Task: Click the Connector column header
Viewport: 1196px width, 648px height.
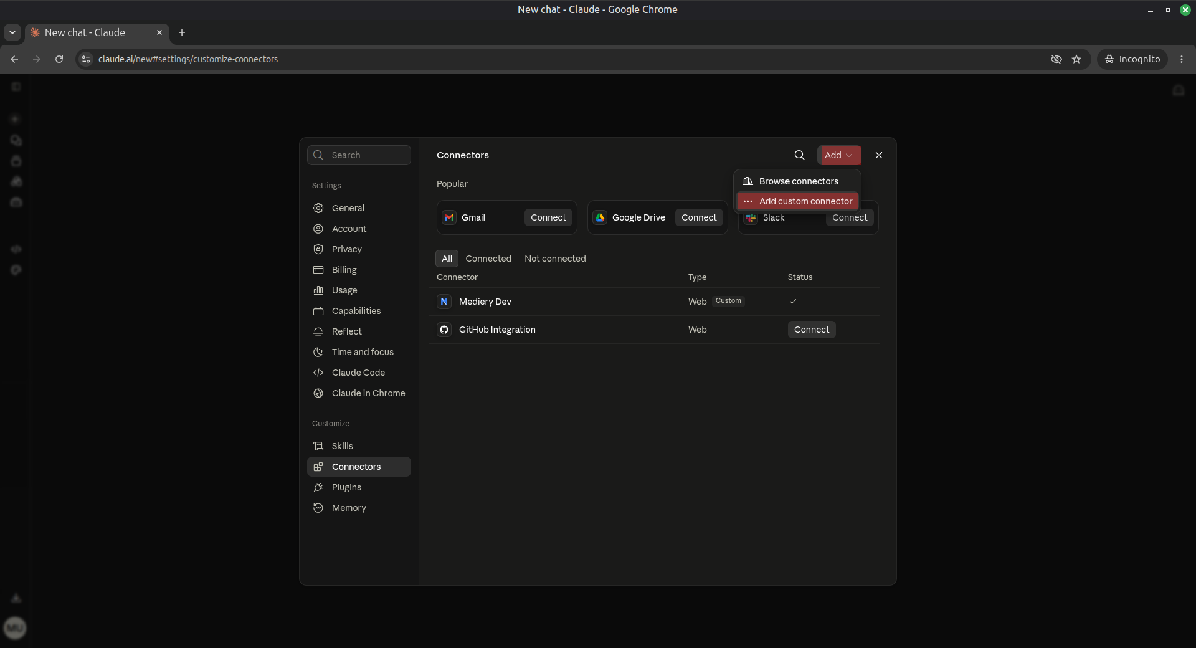Action: pos(457,277)
